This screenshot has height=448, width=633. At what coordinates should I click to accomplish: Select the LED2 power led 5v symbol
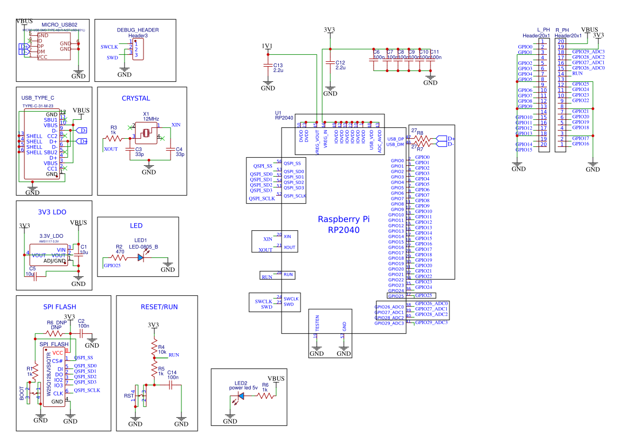tap(240, 397)
